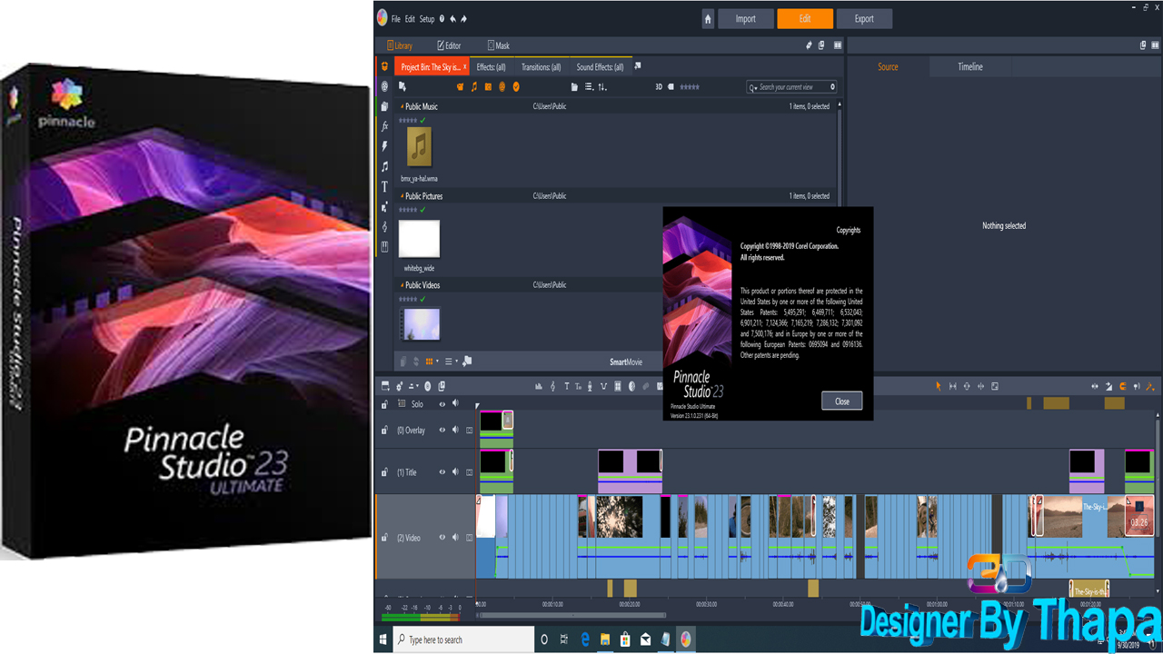This screenshot has width=1163, height=654.
Task: Open the Titles T category in sidebar
Action: pyautogui.click(x=384, y=186)
